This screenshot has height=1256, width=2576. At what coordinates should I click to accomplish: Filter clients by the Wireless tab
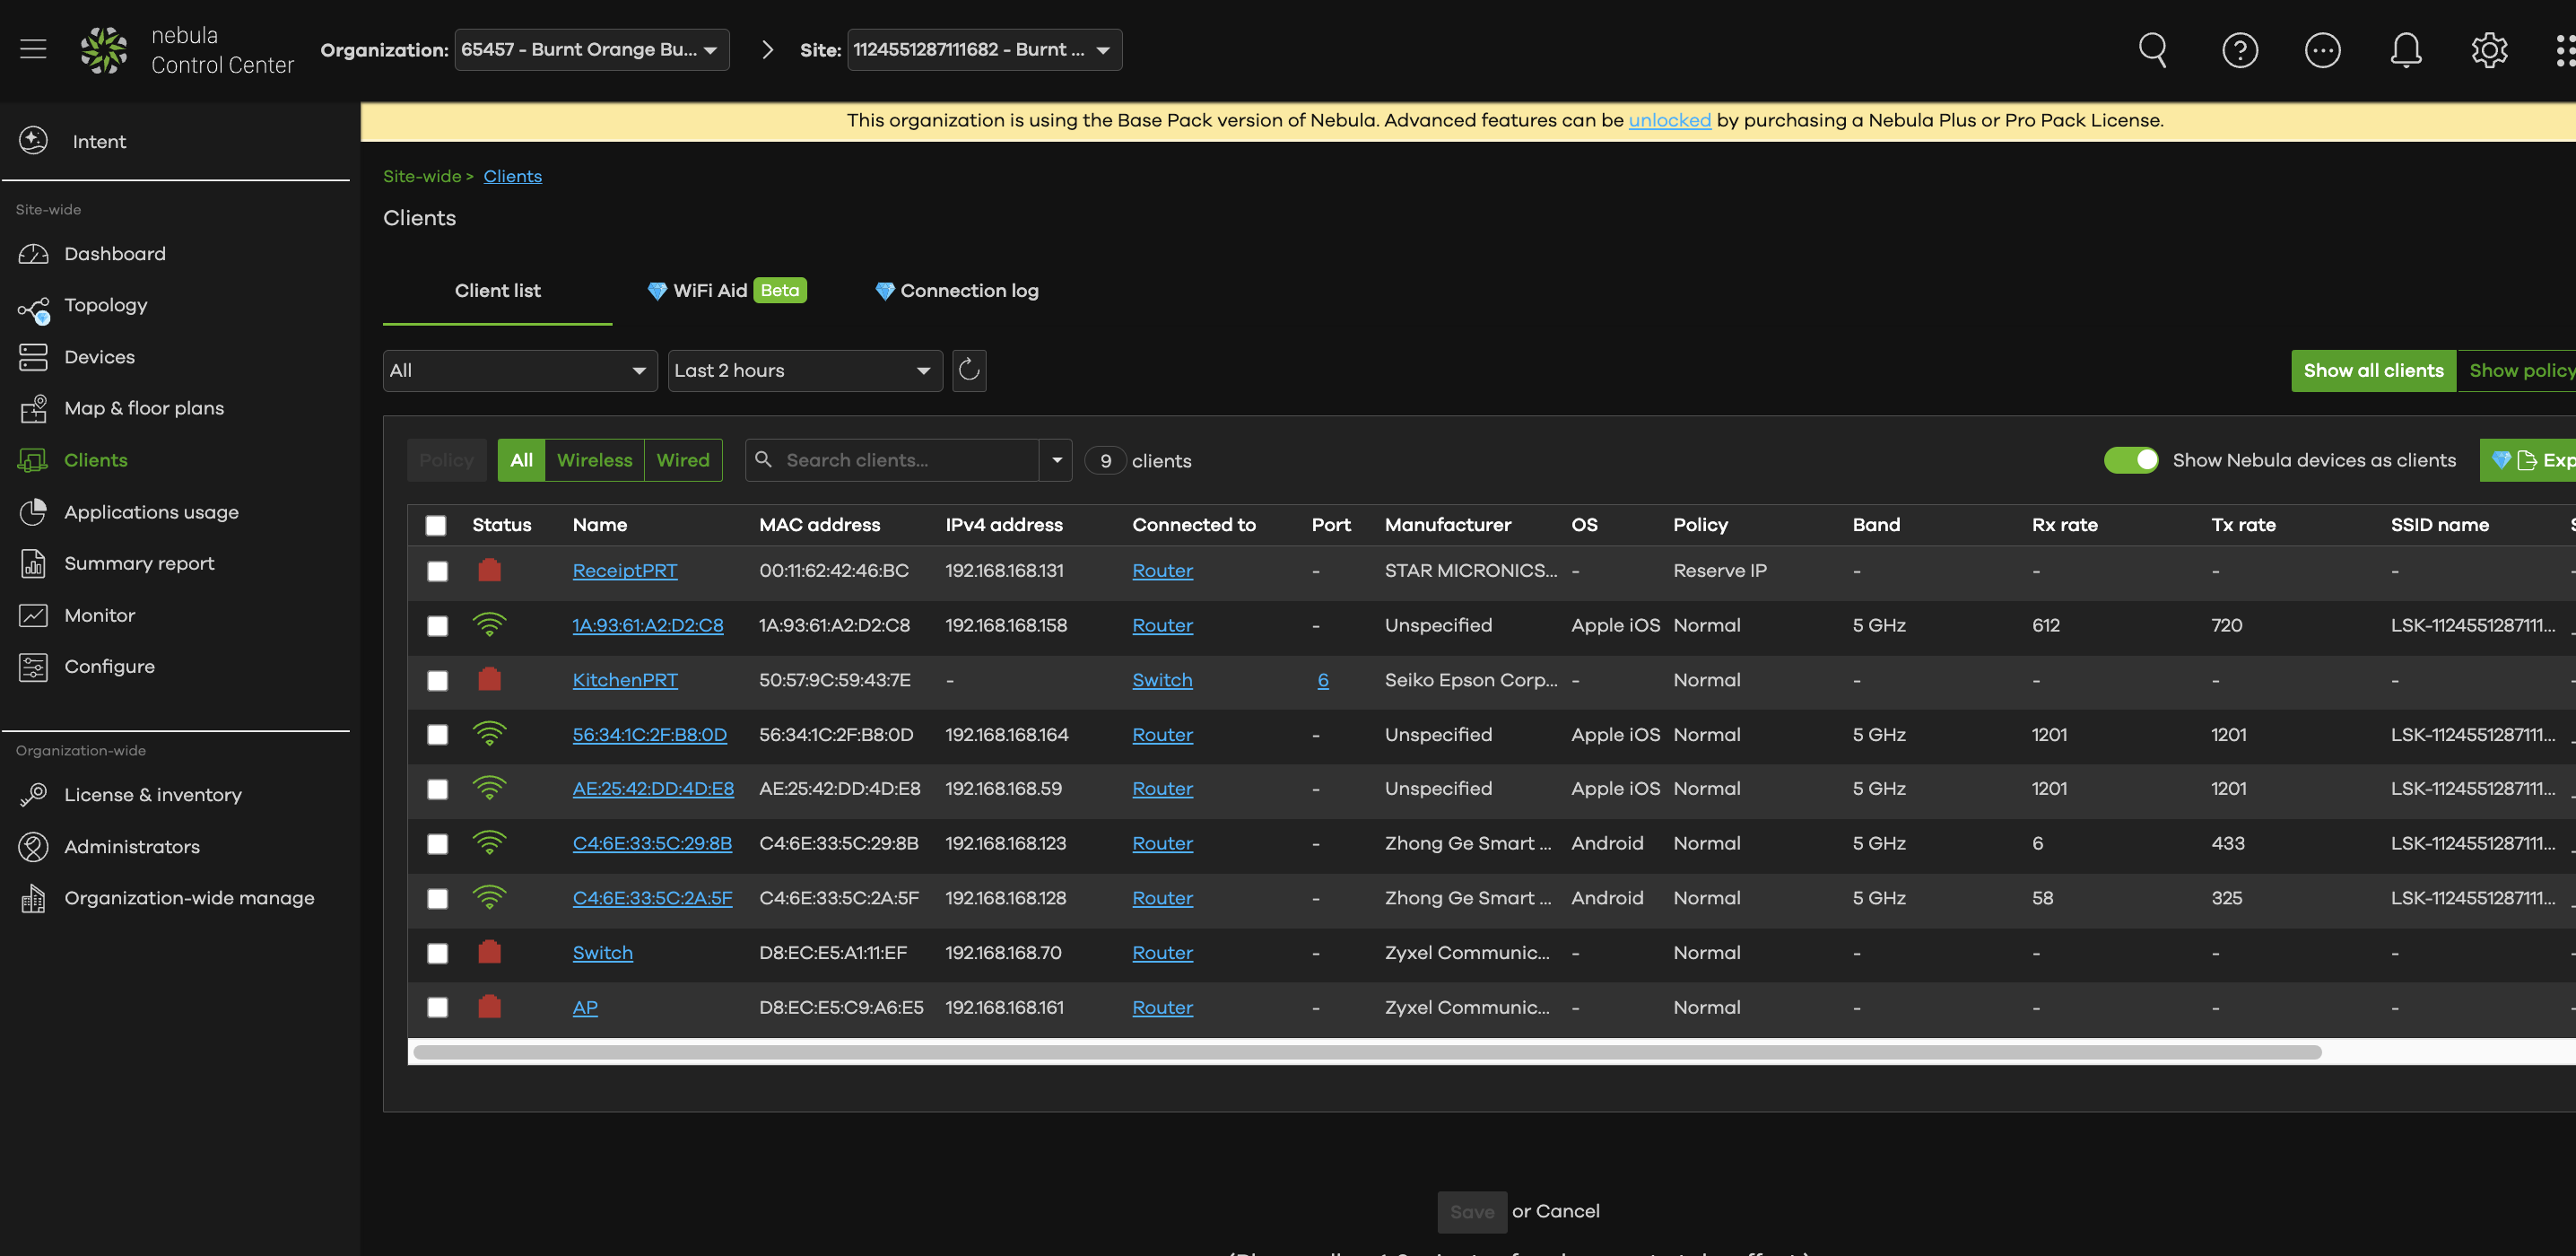594,460
